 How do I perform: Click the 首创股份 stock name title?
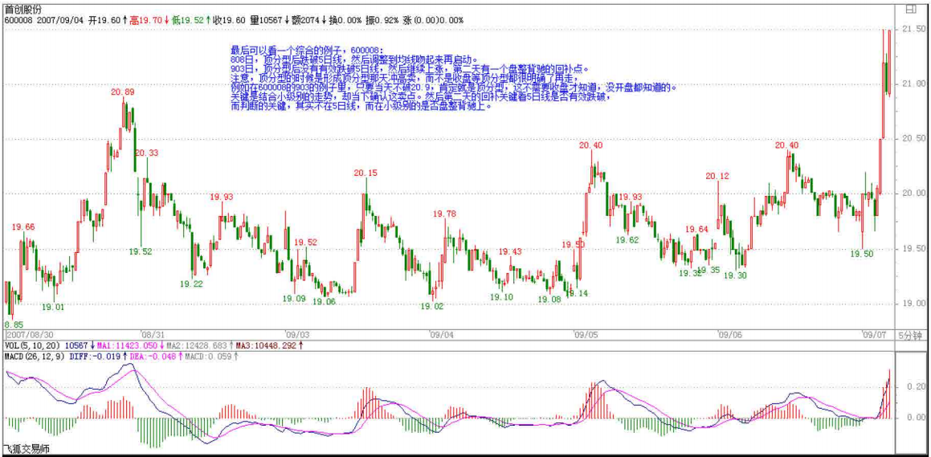23,8
